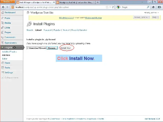Click the Documentation footer link
This screenshot has height=122, width=163.
[69, 119]
